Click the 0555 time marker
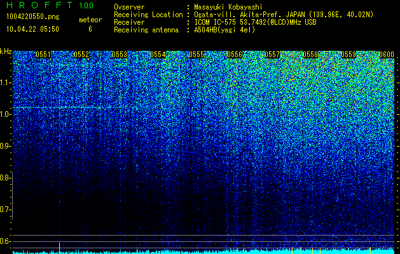The height and width of the screenshot is (254, 400). pos(197,55)
